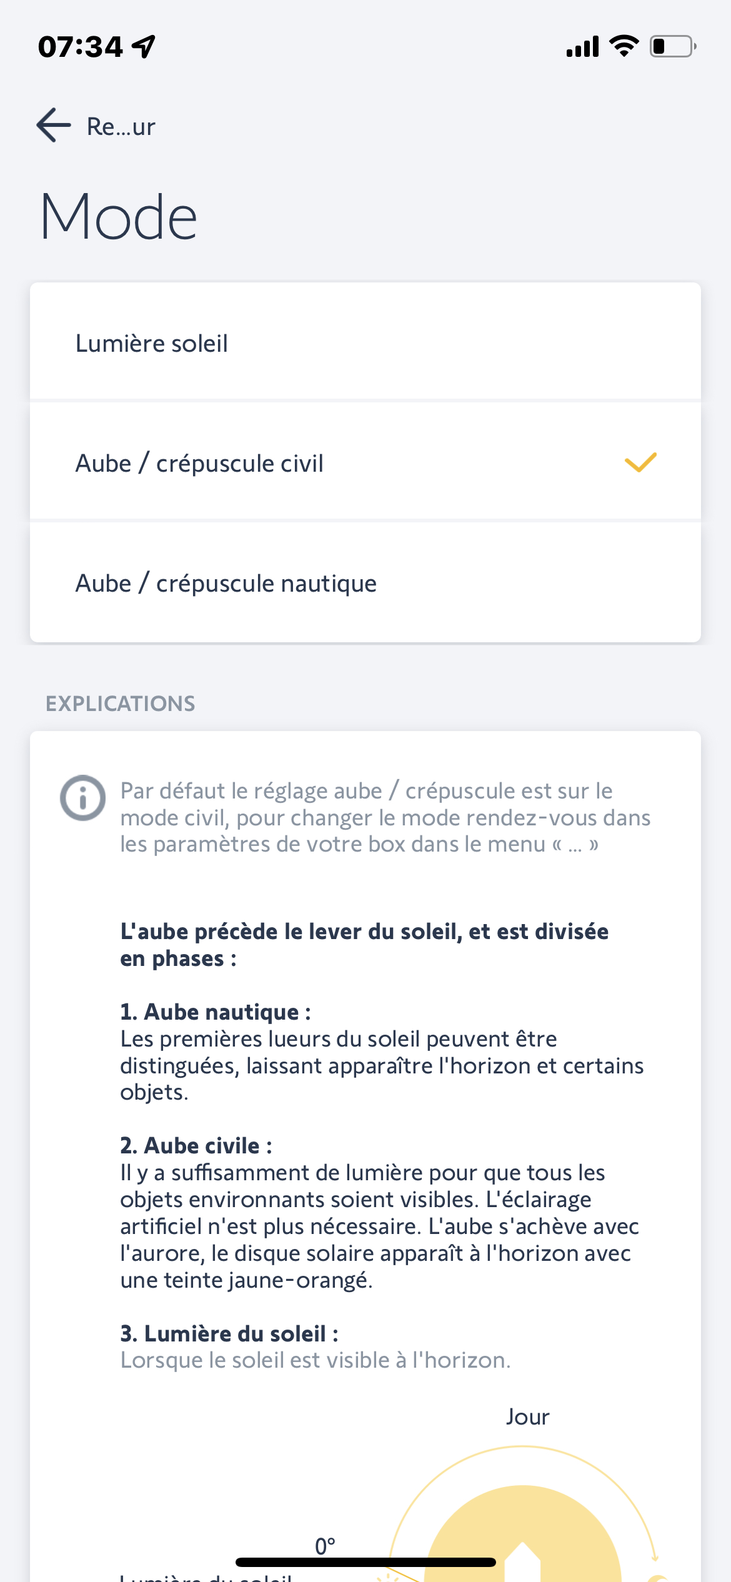The image size is (731, 1582).
Task: Tap the back arrow icon
Action: click(54, 126)
